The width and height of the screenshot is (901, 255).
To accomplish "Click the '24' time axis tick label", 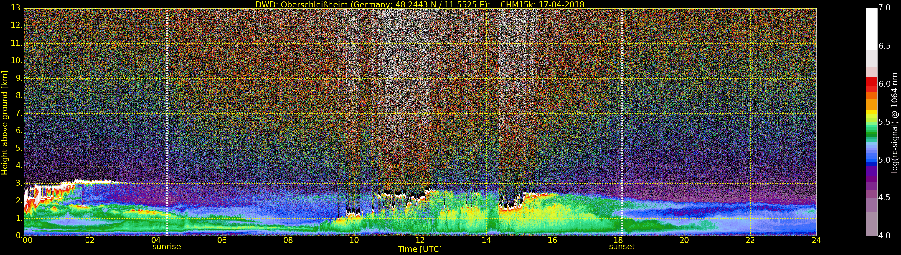I will pyautogui.click(x=816, y=240).
